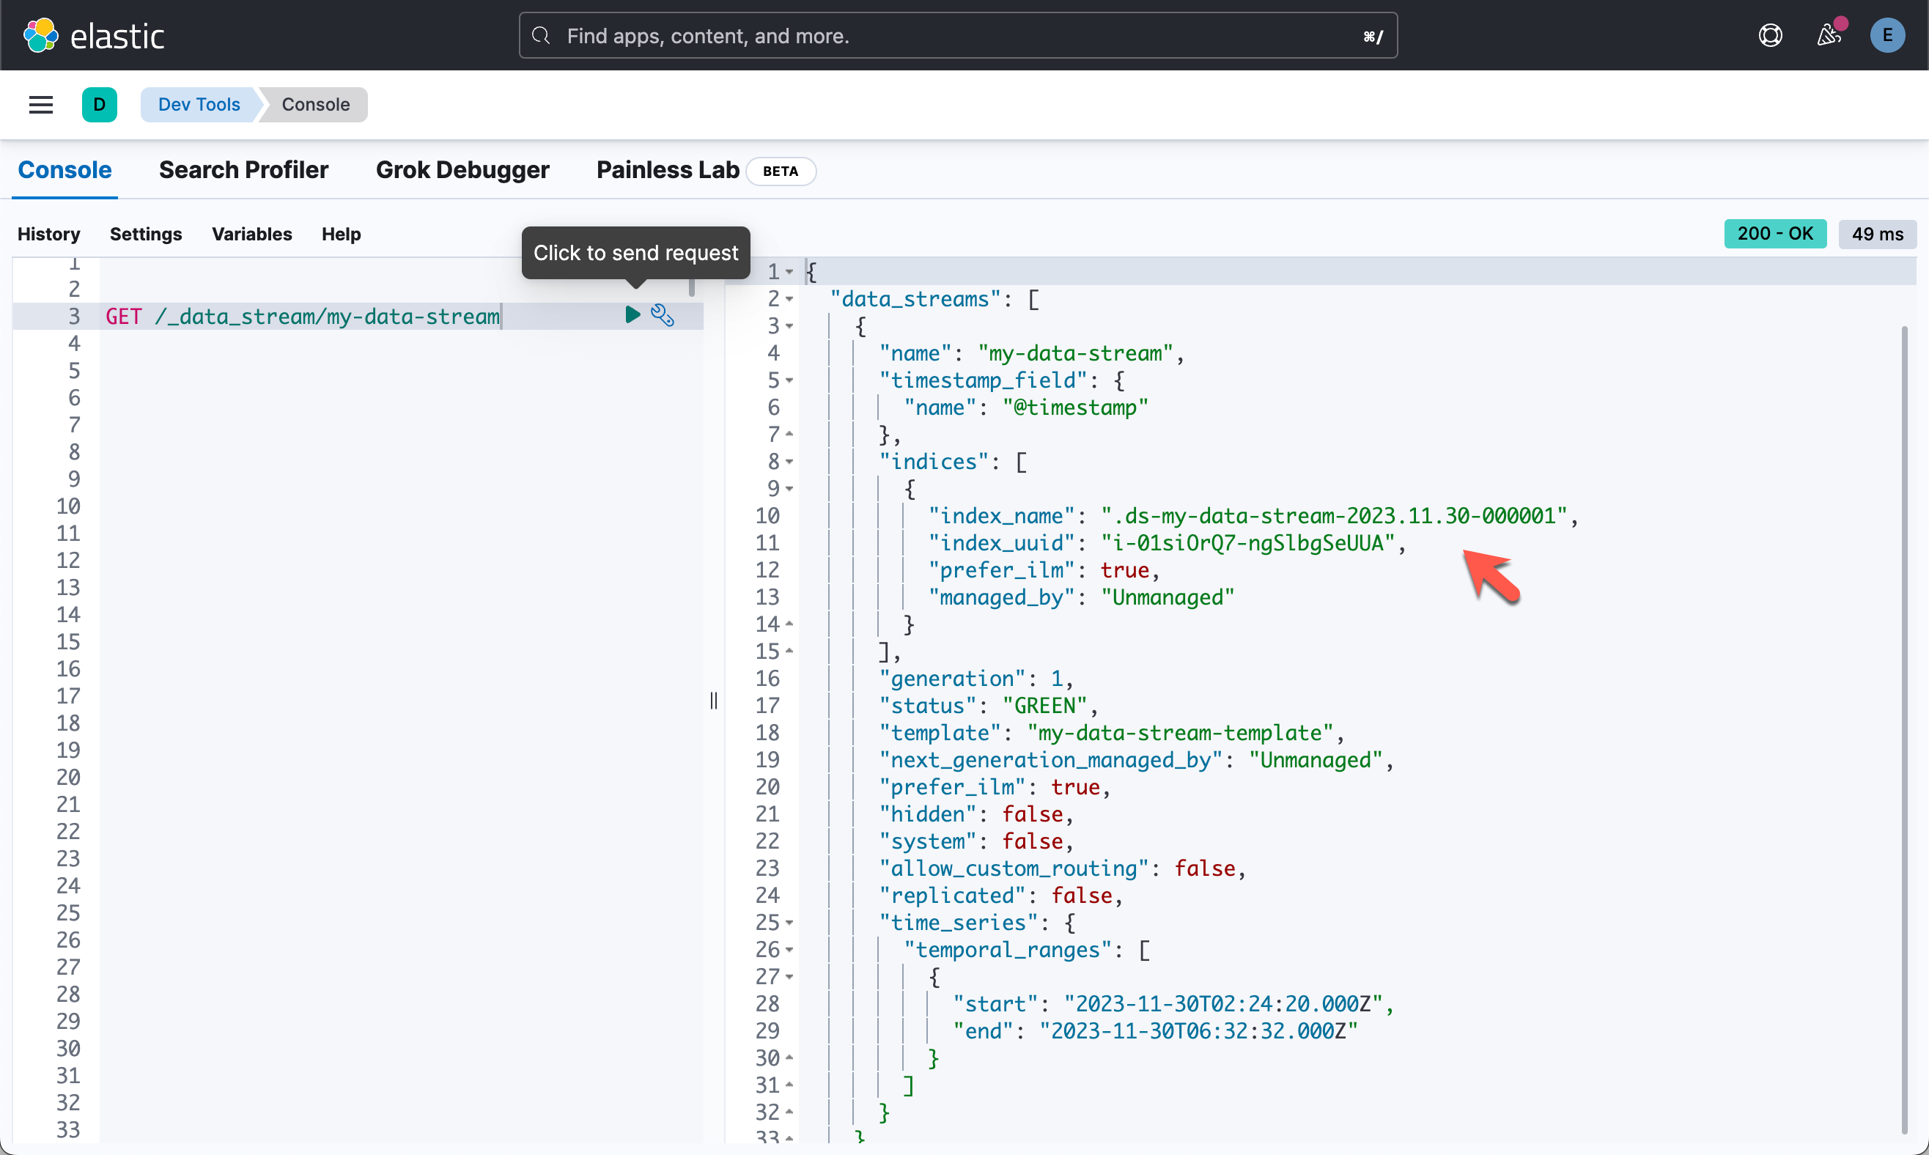Collapse the time_series object fold arrow
This screenshot has height=1155, width=1929.
(790, 923)
